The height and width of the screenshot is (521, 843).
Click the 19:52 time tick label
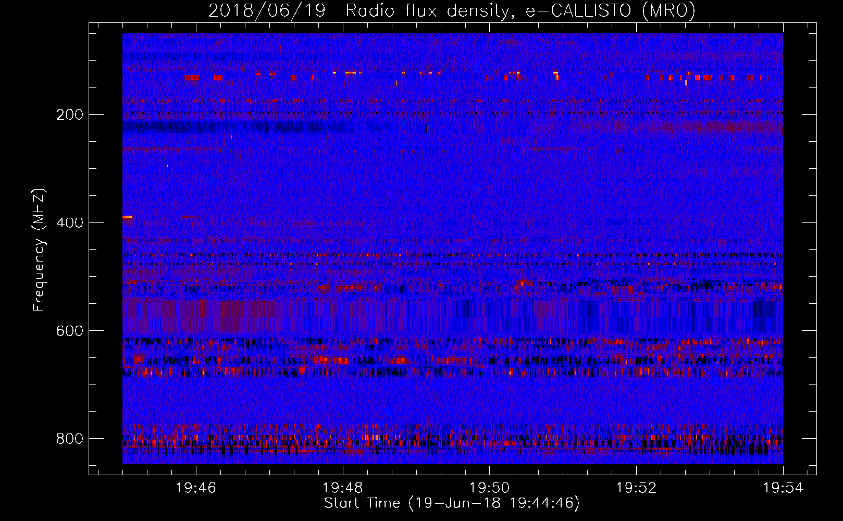(x=636, y=488)
